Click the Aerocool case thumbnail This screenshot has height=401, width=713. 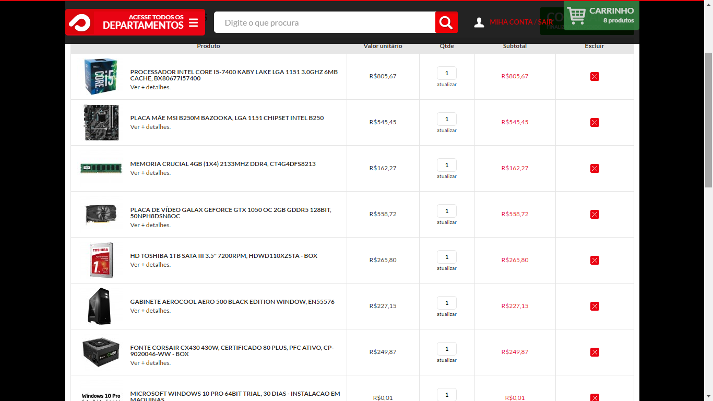coord(100,306)
